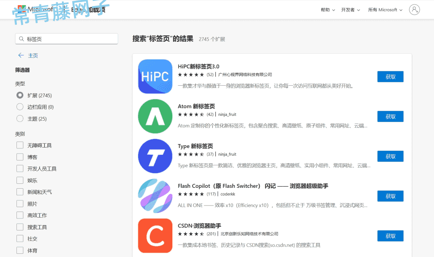Open the user account profile icon

pos(414,10)
